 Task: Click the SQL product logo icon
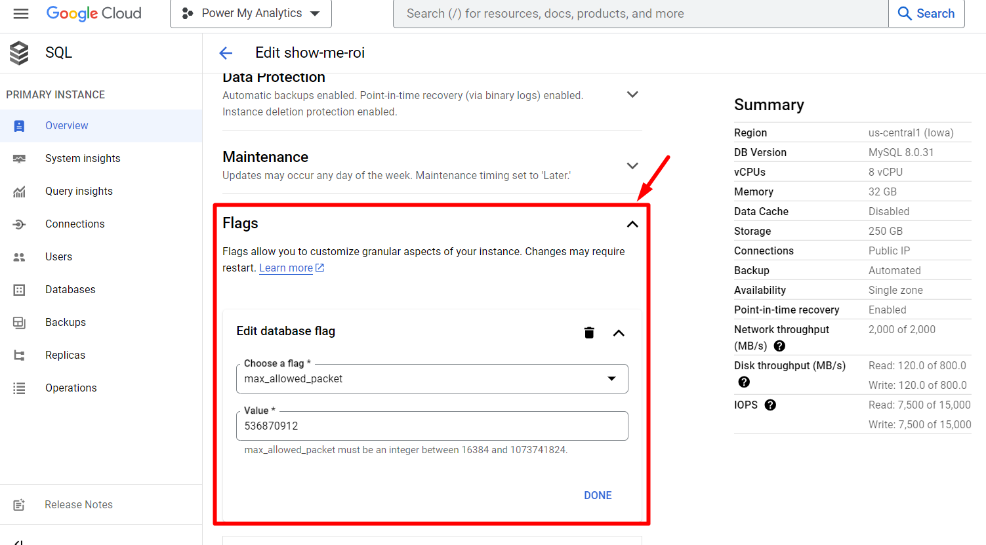(19, 53)
